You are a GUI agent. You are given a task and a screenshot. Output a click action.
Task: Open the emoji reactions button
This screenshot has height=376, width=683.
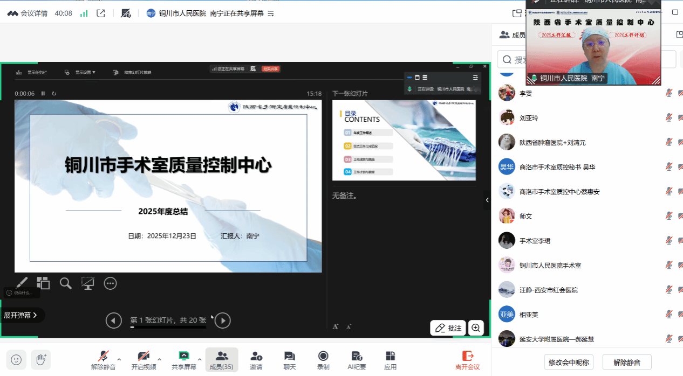(x=16, y=359)
